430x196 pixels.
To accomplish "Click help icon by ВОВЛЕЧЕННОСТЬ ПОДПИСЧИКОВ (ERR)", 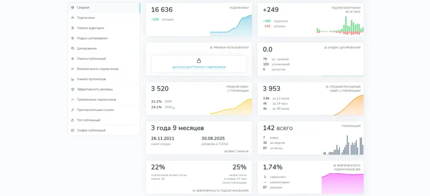I will [x=194, y=191].
